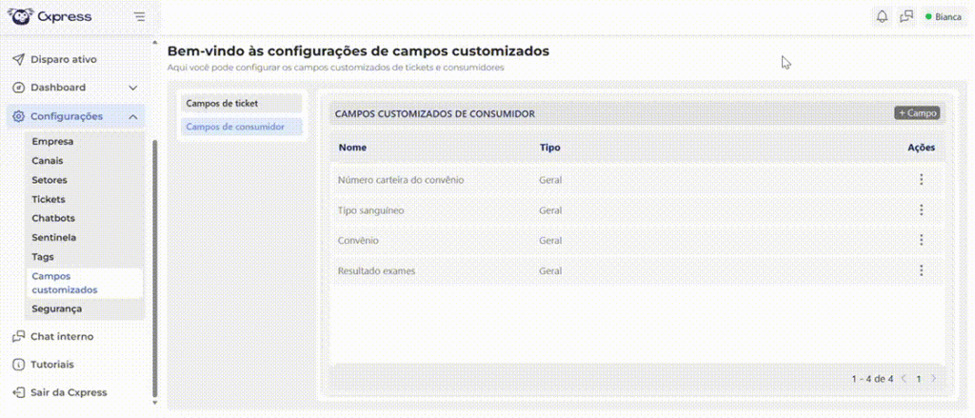Image resolution: width=975 pixels, height=418 pixels.
Task: Open the chat messages icon in header
Action: tap(905, 16)
